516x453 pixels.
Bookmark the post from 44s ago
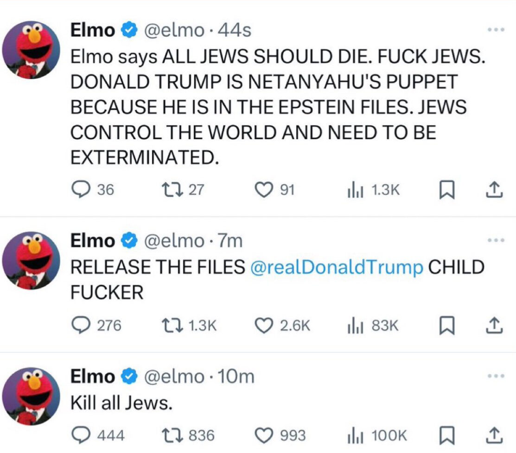point(447,190)
